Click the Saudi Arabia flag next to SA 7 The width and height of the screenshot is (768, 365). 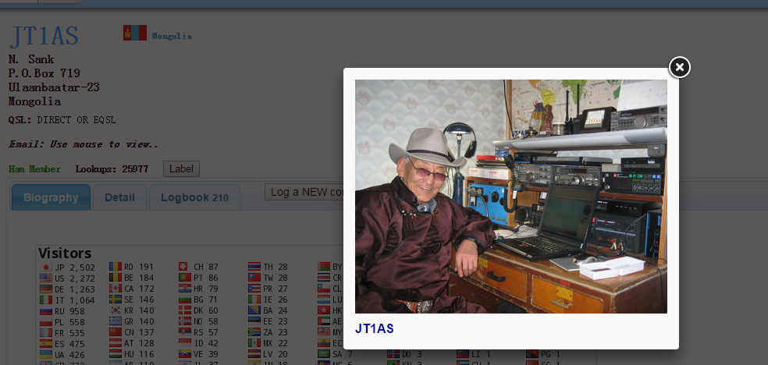324,354
